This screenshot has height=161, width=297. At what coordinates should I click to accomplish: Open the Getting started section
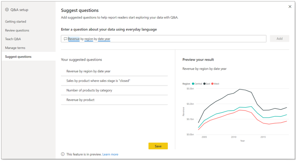[x=16, y=22]
